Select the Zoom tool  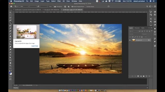point(10,66)
